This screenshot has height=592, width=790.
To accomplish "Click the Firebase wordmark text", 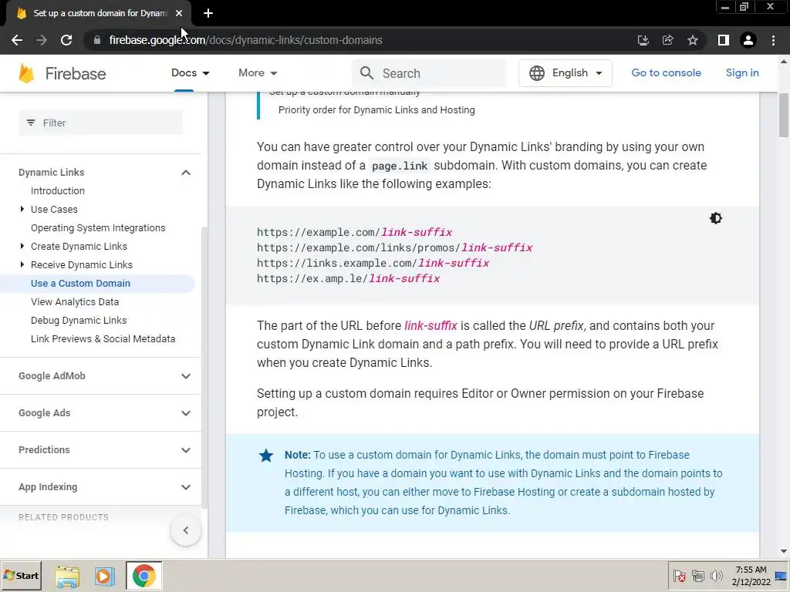I will click(x=76, y=73).
